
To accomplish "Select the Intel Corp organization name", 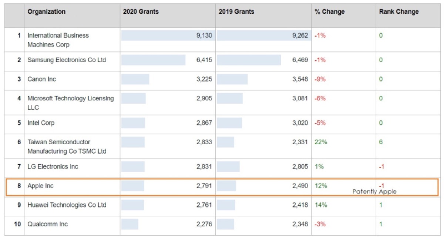I will point(41,123).
